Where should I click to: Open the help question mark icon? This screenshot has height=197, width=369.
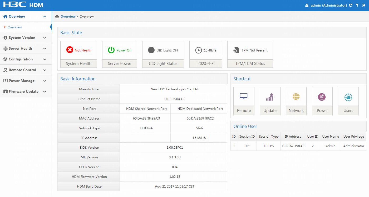pos(357,5)
